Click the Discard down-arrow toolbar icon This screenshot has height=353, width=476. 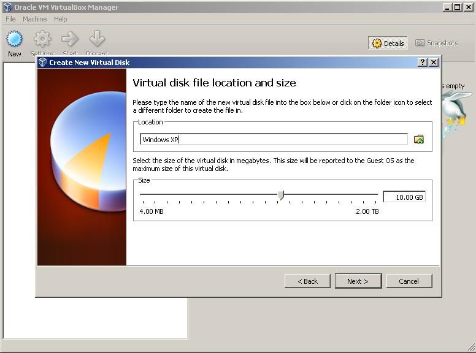pos(97,39)
